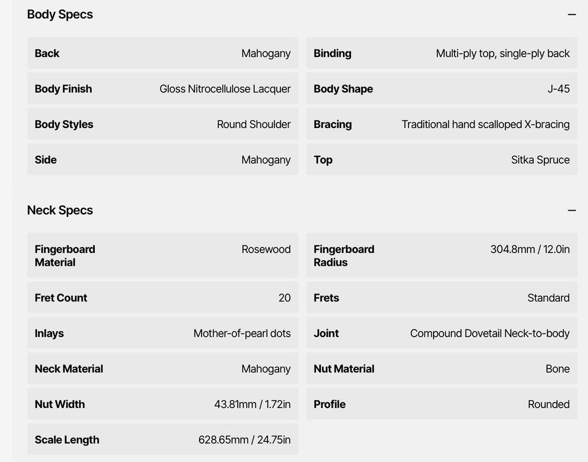Collapse the Neck Specs section minus icon
This screenshot has width=588, height=462.
pos(571,210)
